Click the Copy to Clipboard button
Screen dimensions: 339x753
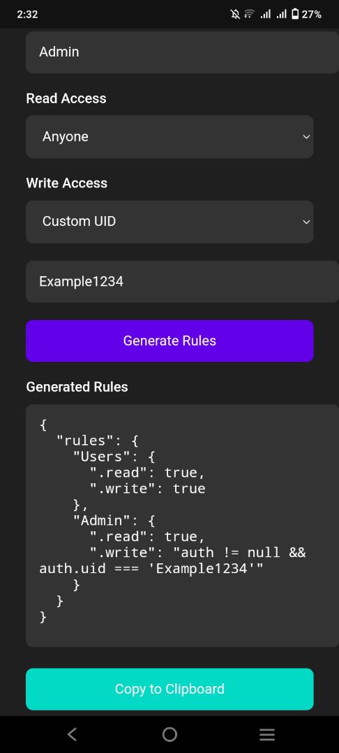click(x=169, y=689)
